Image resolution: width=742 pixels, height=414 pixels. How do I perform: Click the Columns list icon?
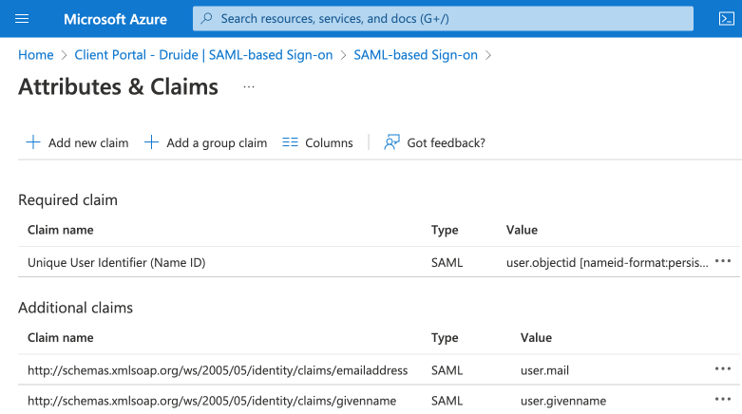tap(291, 142)
